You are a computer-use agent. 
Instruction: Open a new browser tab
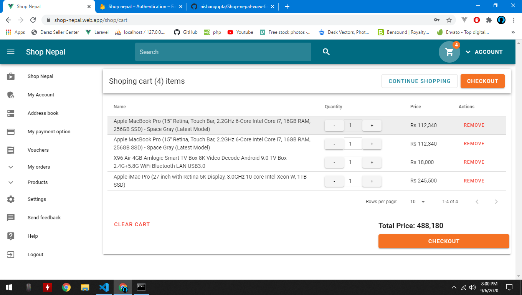[x=287, y=7]
